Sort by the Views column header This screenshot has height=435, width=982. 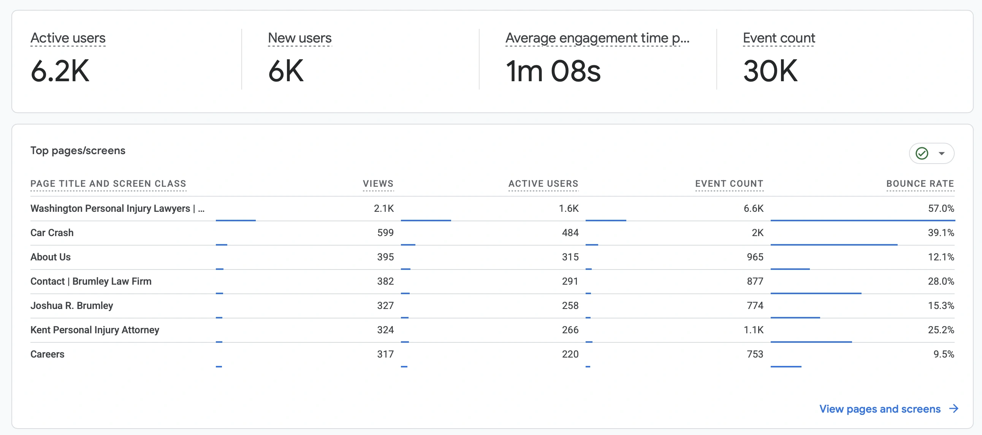click(x=378, y=184)
